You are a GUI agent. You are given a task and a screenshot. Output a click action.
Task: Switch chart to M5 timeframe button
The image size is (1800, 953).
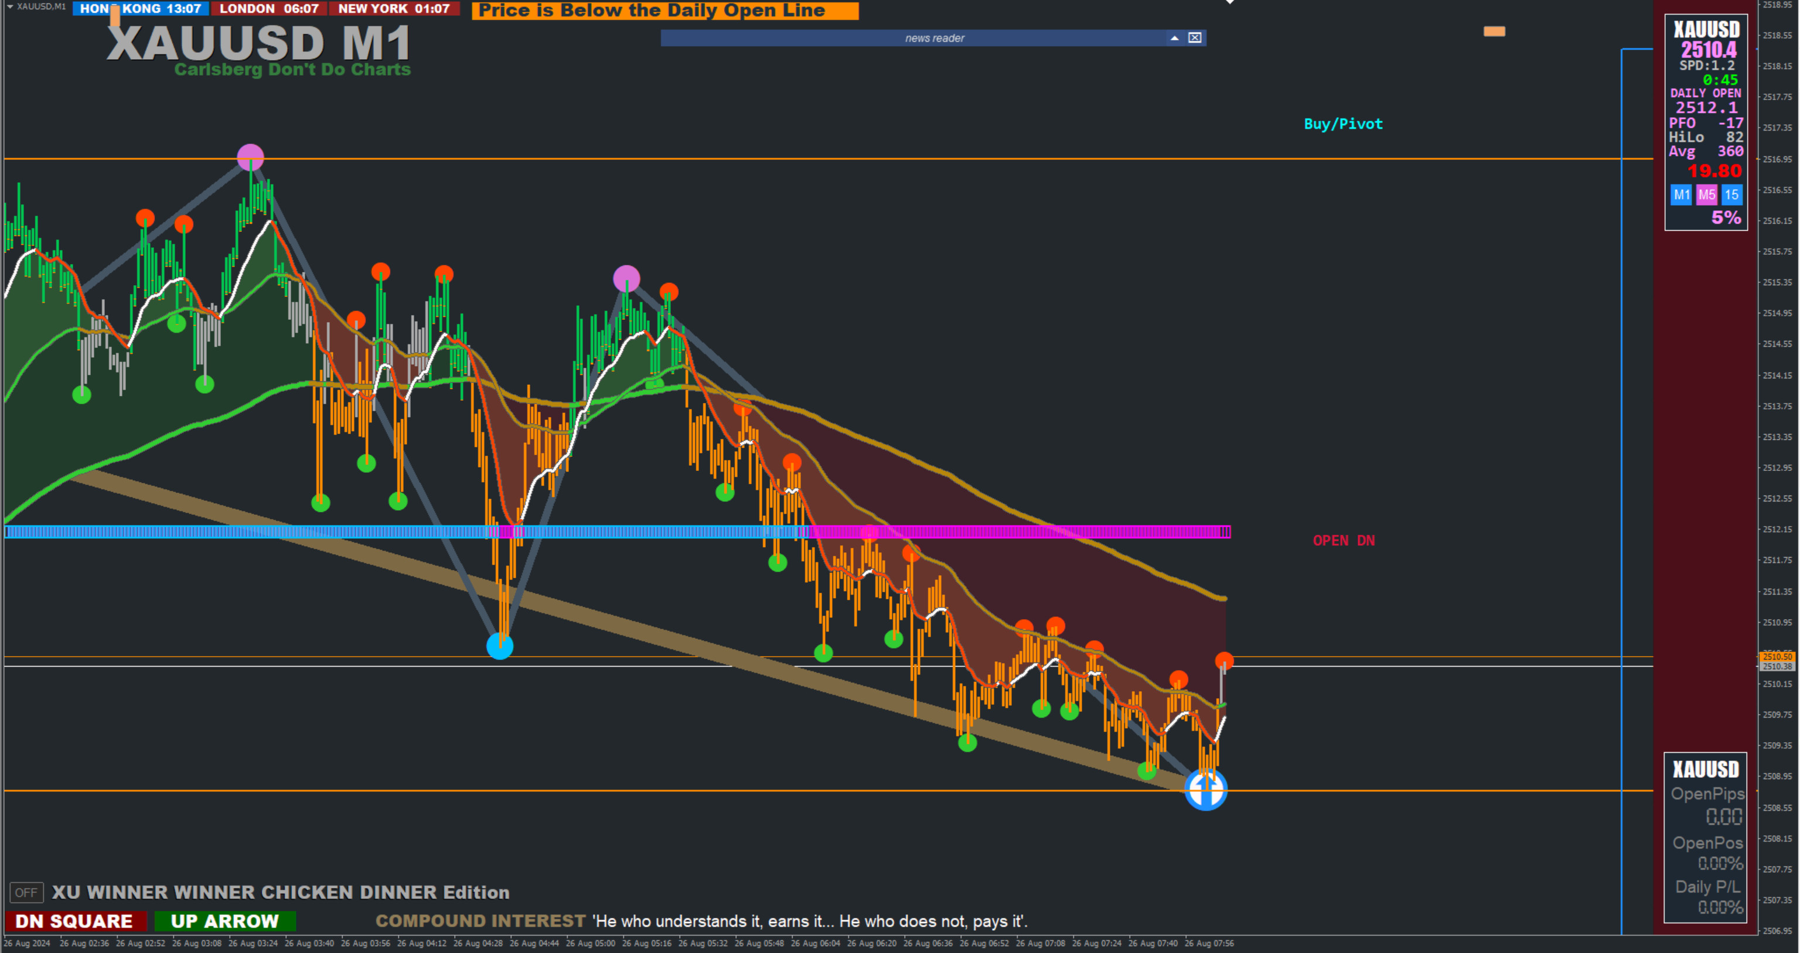(x=1706, y=195)
